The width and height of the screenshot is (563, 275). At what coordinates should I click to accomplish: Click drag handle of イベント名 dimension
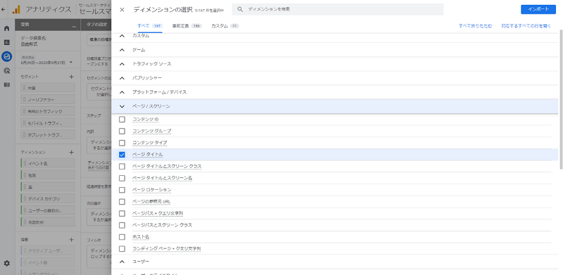click(x=25, y=163)
